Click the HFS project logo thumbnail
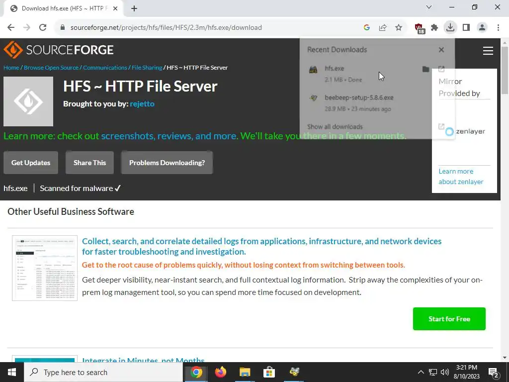509x382 pixels. pos(28,101)
